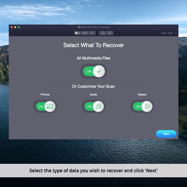Click the 'All Multimedia Files' label
The width and height of the screenshot is (187, 187).
(93, 58)
